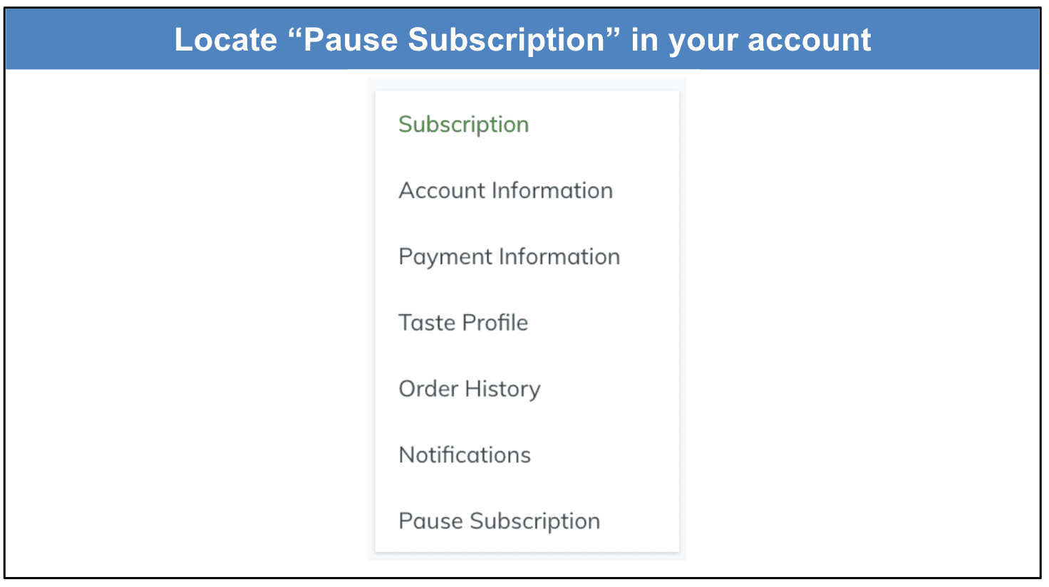Select the Notifications menu entry
This screenshot has width=1049, height=587.
point(465,454)
